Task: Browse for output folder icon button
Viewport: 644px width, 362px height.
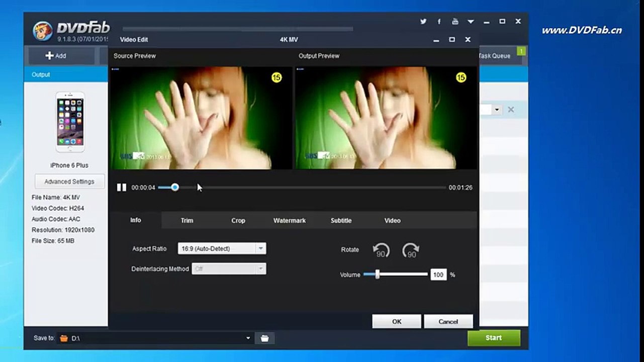Action: click(x=264, y=338)
